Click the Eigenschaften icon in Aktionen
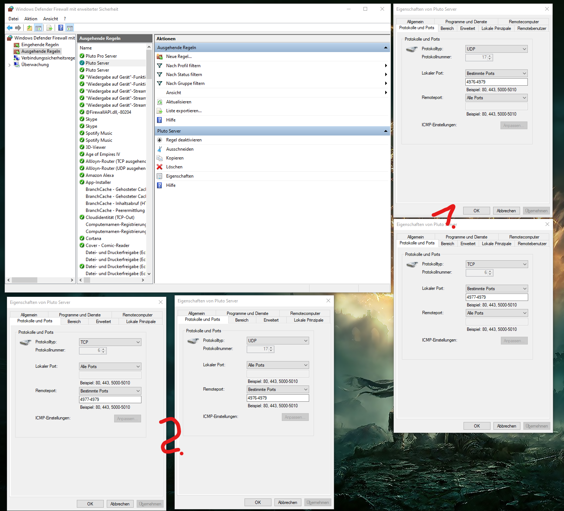 [160, 176]
